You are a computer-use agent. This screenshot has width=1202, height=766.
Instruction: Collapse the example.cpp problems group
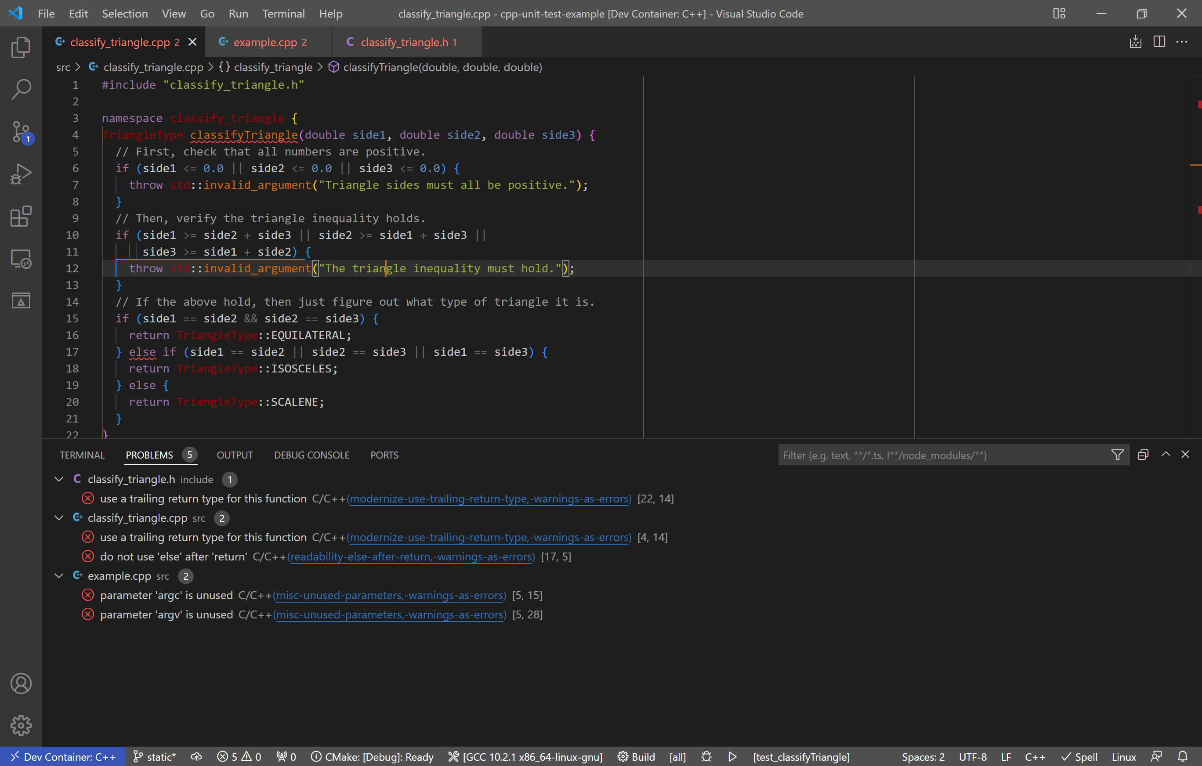click(59, 575)
